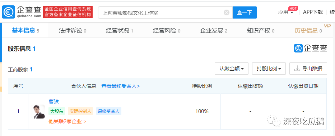Image resolution: width=335 pixels, height=136 pixels.
Task: Click the 认缴出资日期 column header
Action: [x=303, y=86]
